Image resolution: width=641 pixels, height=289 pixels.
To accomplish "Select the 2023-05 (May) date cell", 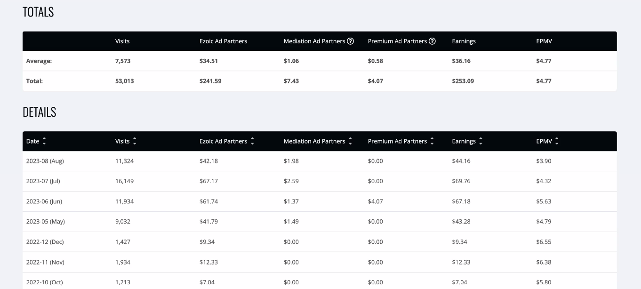I will click(45, 222).
